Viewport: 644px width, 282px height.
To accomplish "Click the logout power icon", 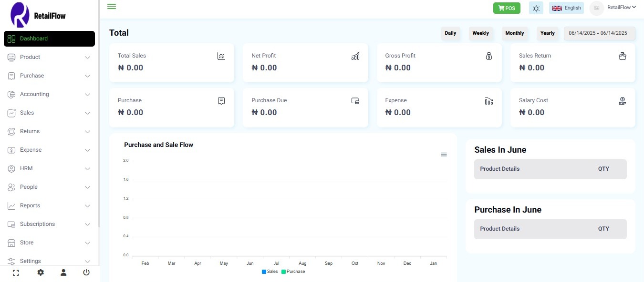I will click(86, 272).
